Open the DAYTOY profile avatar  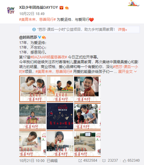[x=11, y=10]
